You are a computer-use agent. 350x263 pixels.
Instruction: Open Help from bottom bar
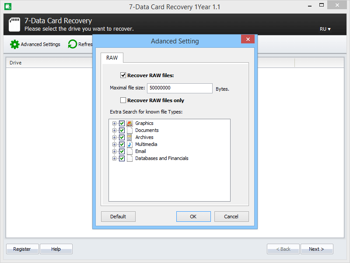point(56,249)
